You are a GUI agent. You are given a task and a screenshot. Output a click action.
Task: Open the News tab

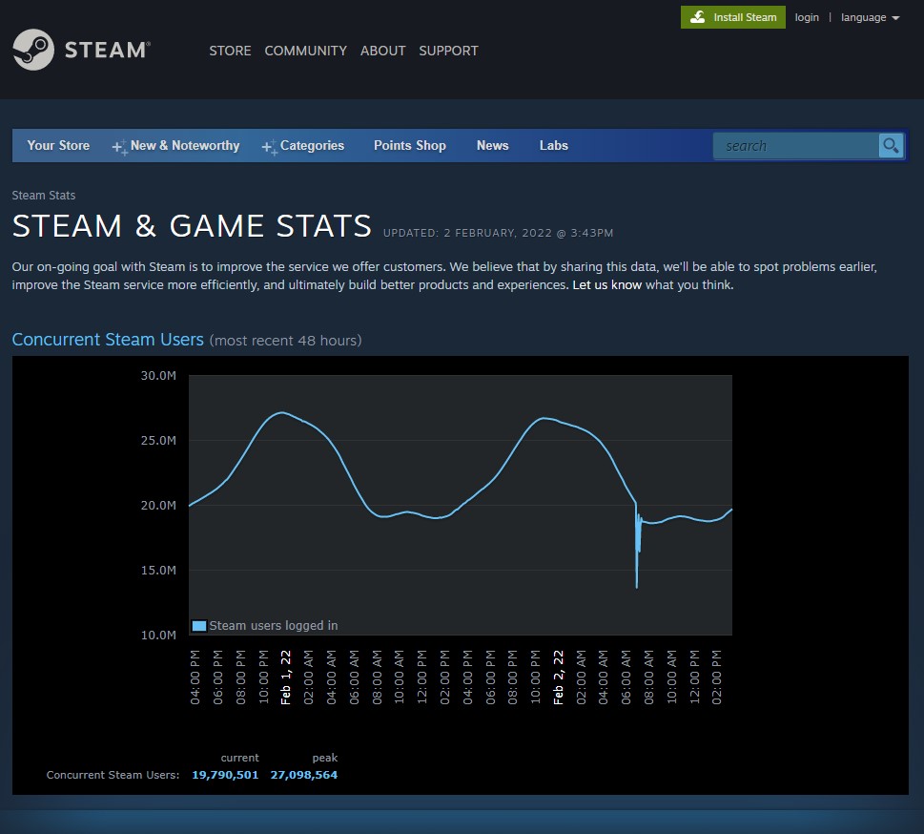(492, 145)
